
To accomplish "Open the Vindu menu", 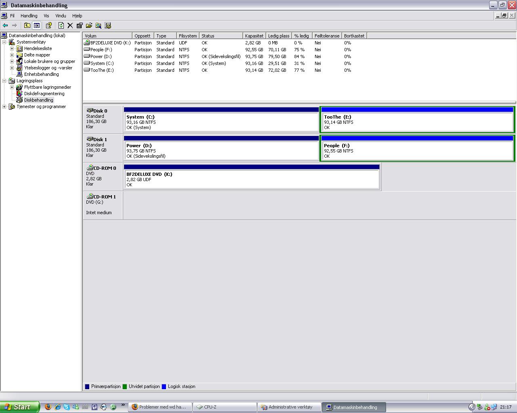I will click(61, 16).
